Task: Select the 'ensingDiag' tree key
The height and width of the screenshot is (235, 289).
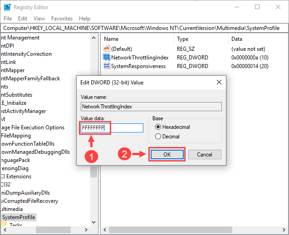Action: [15, 168]
